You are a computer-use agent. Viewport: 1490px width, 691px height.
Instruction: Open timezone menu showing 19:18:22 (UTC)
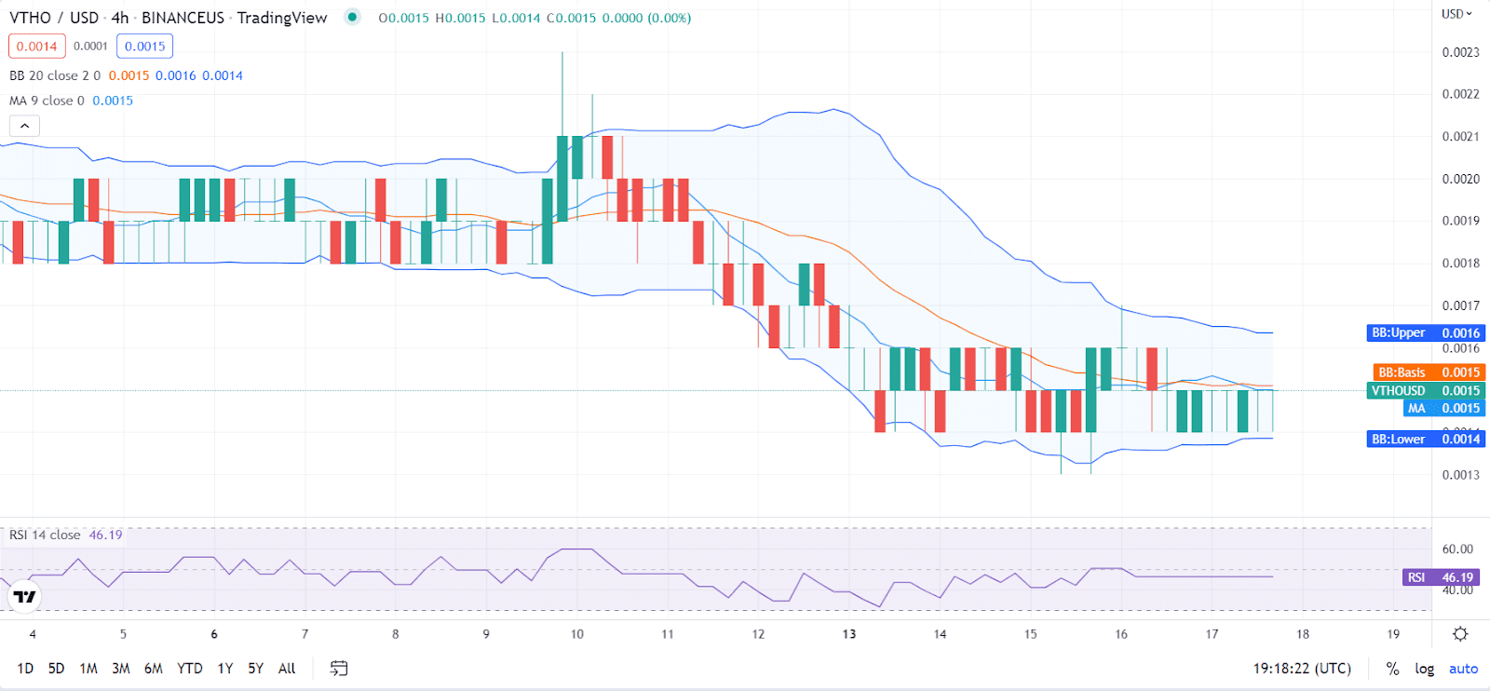pos(1302,669)
